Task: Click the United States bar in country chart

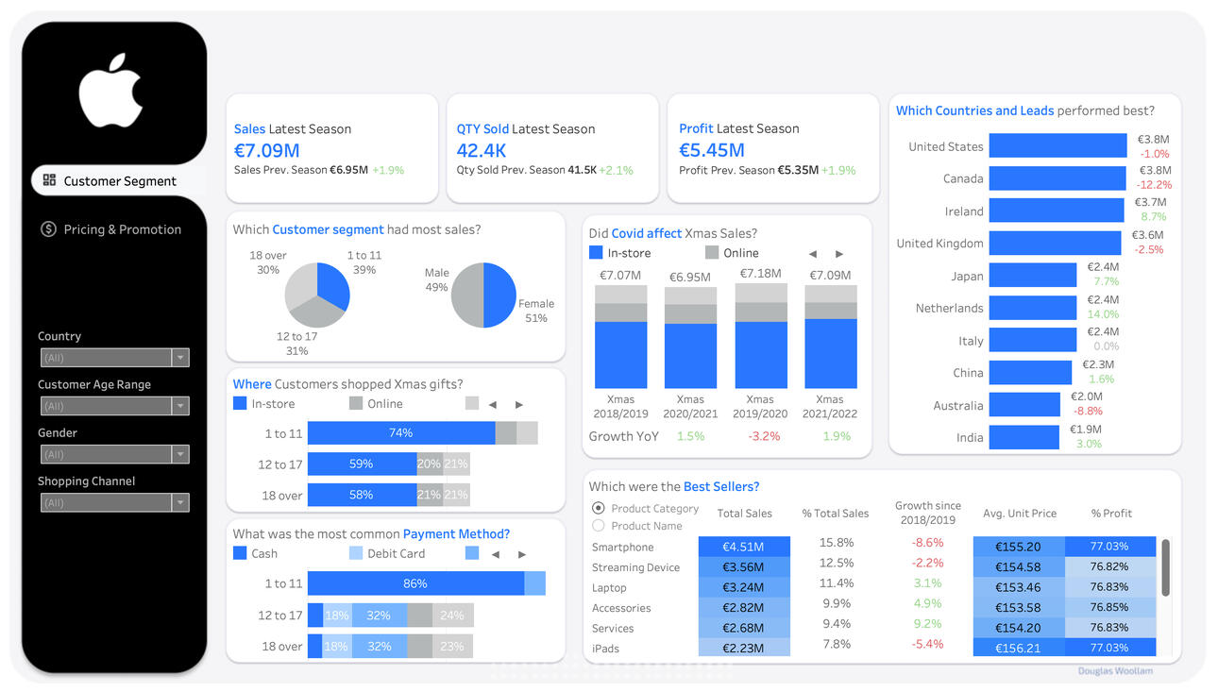Action: 1057,145
